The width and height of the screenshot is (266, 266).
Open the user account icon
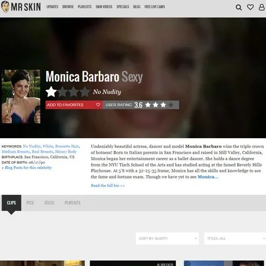click(x=261, y=7)
